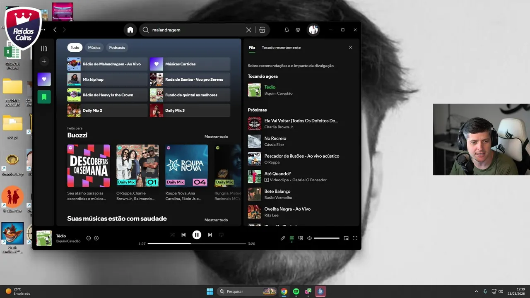Image resolution: width=530 pixels, height=298 pixels.
Task: Navigate forward with the right arrow
Action: (x=64, y=30)
